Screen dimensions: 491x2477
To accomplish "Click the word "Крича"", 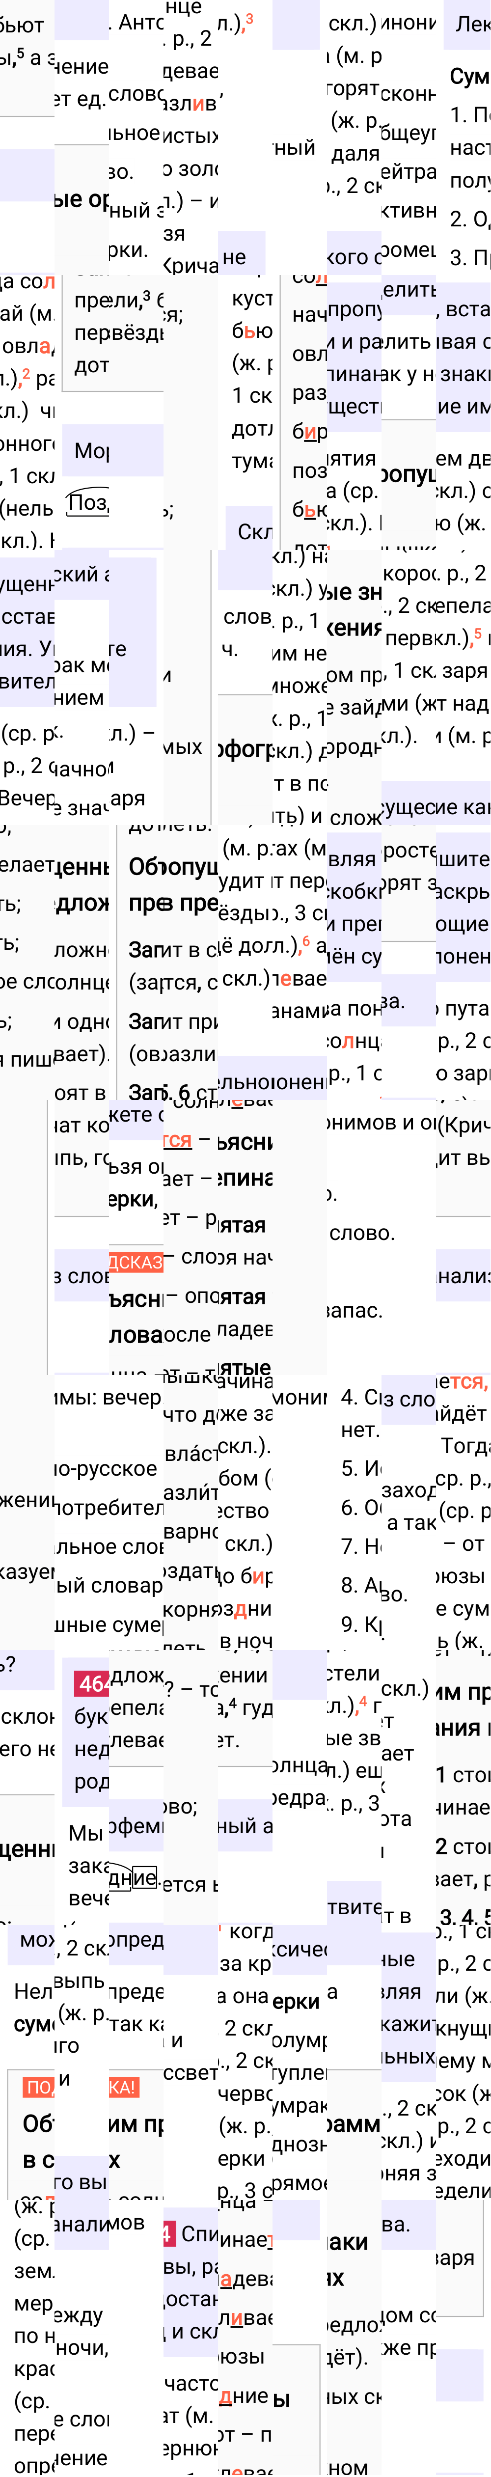I will (190, 265).
